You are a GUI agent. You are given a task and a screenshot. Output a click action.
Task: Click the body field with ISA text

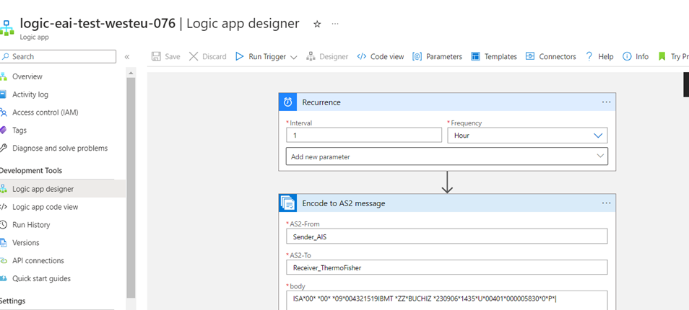coord(447,301)
